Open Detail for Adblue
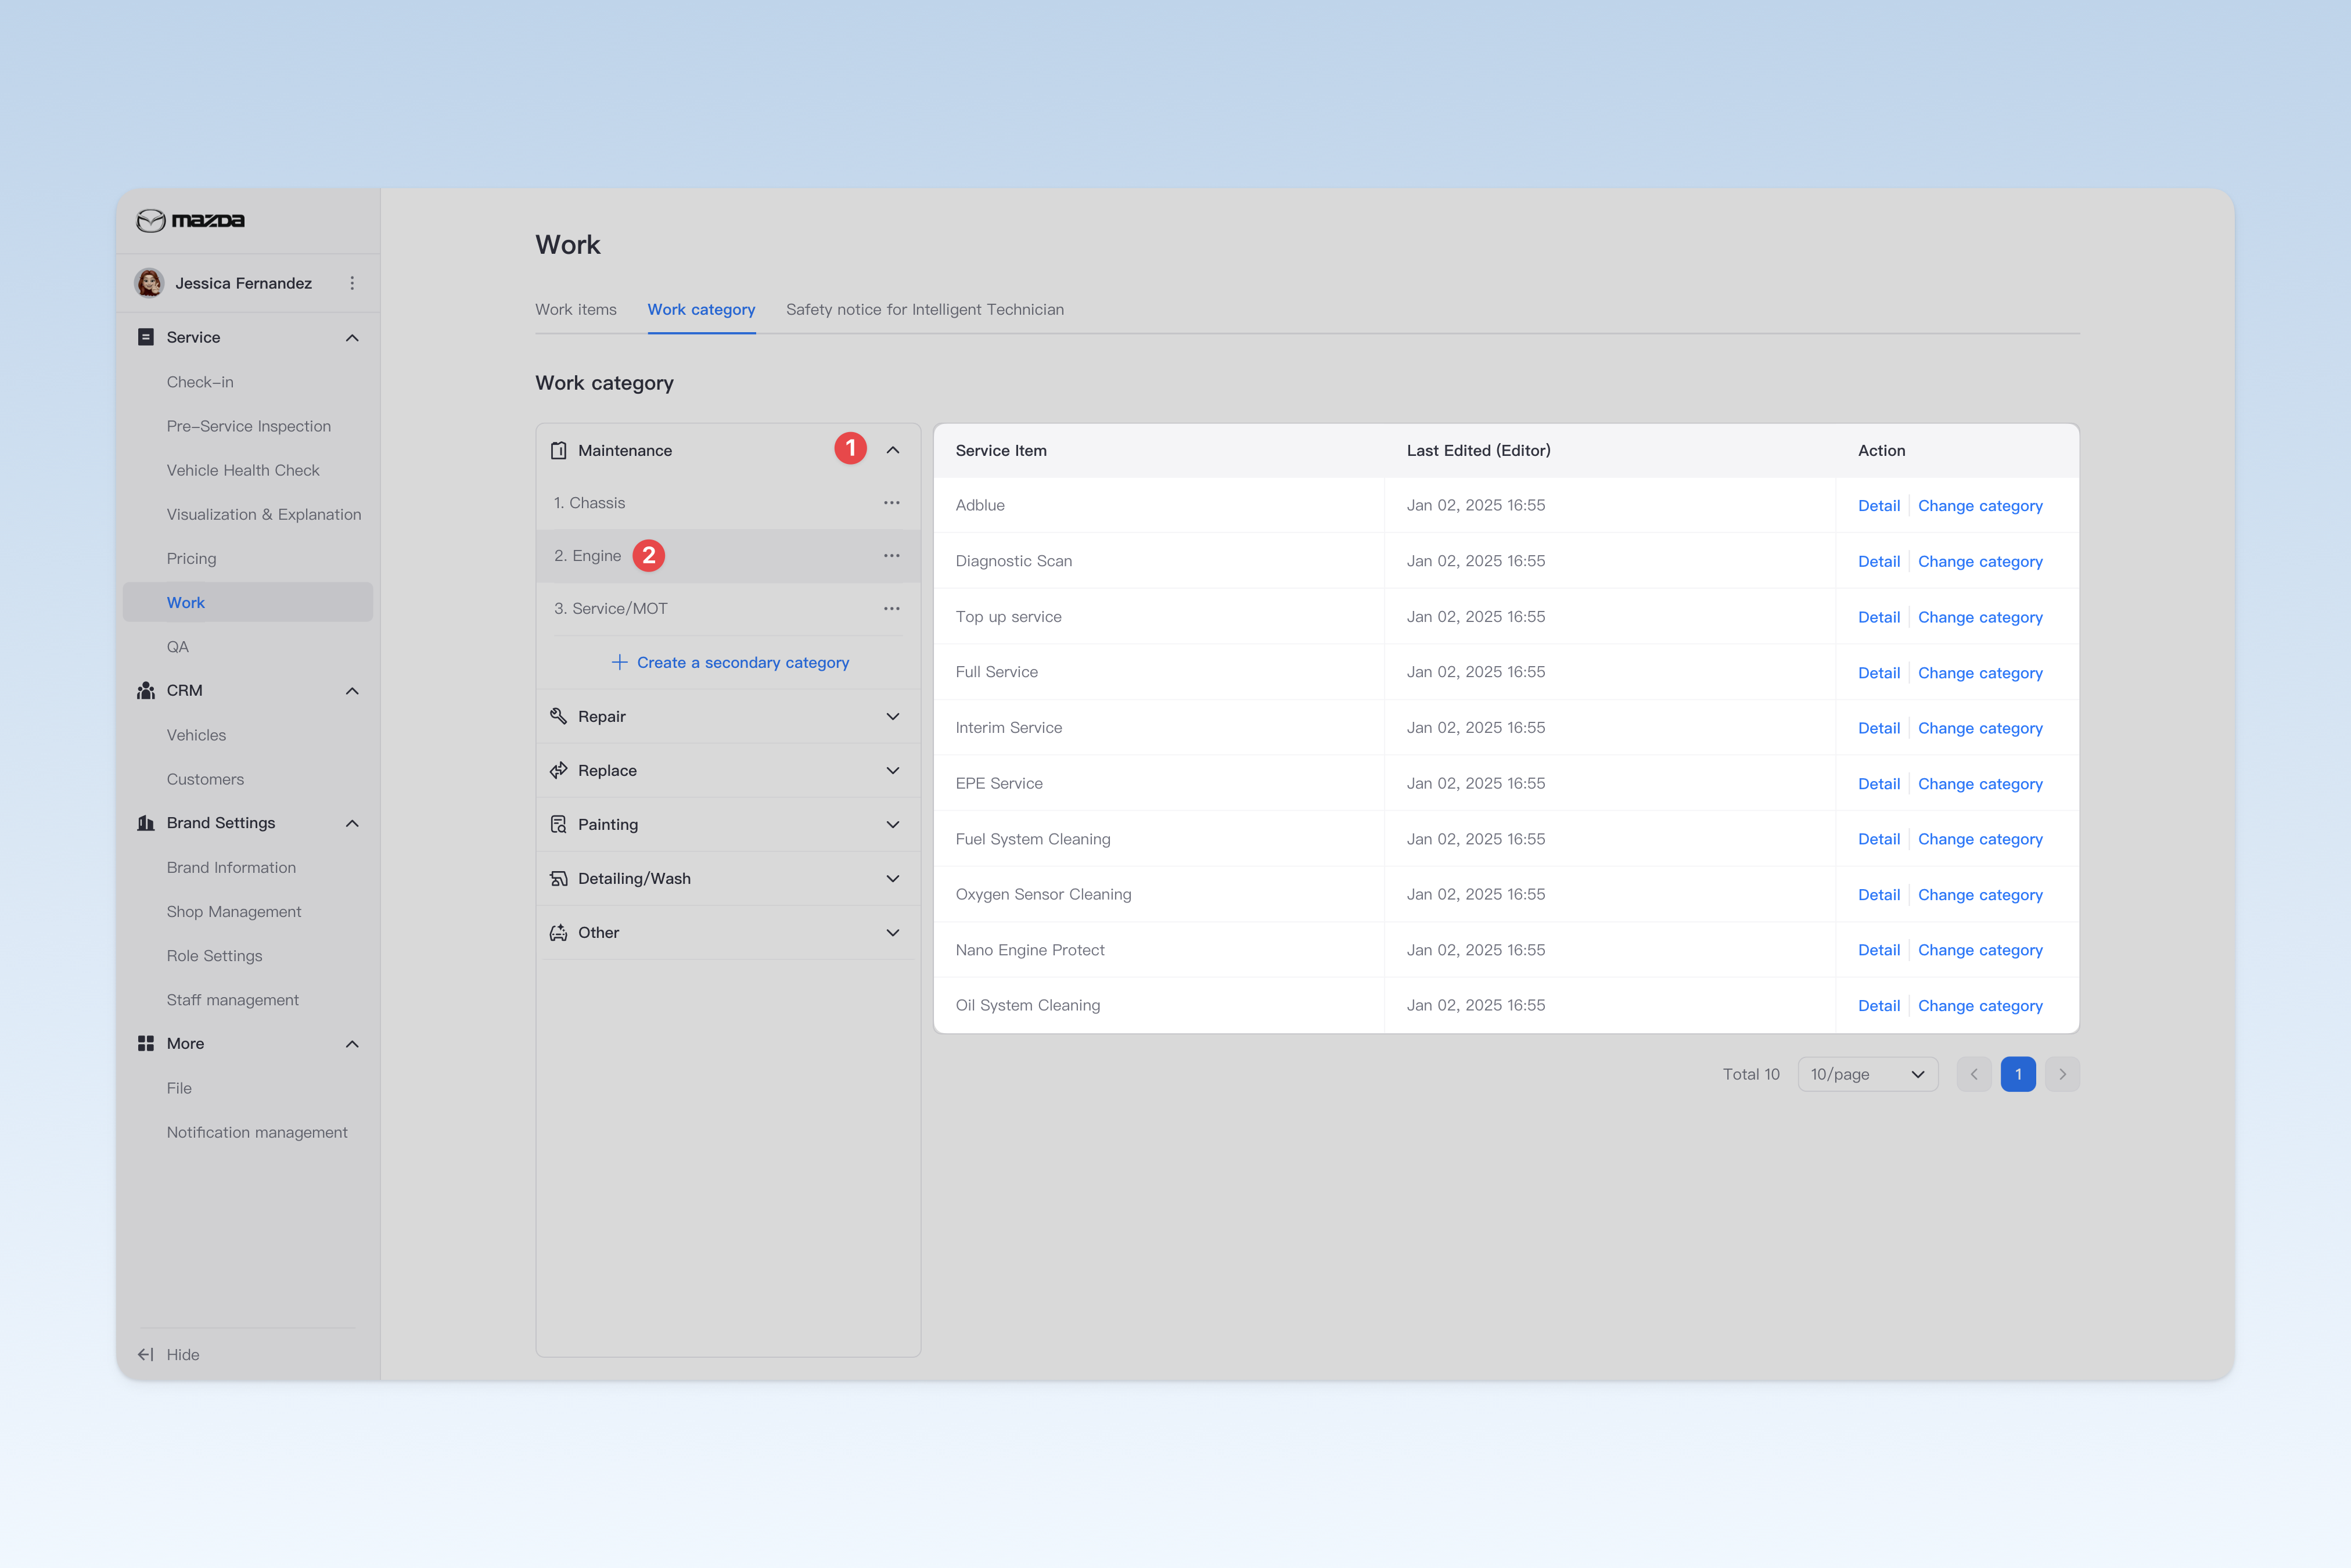 [x=1878, y=506]
